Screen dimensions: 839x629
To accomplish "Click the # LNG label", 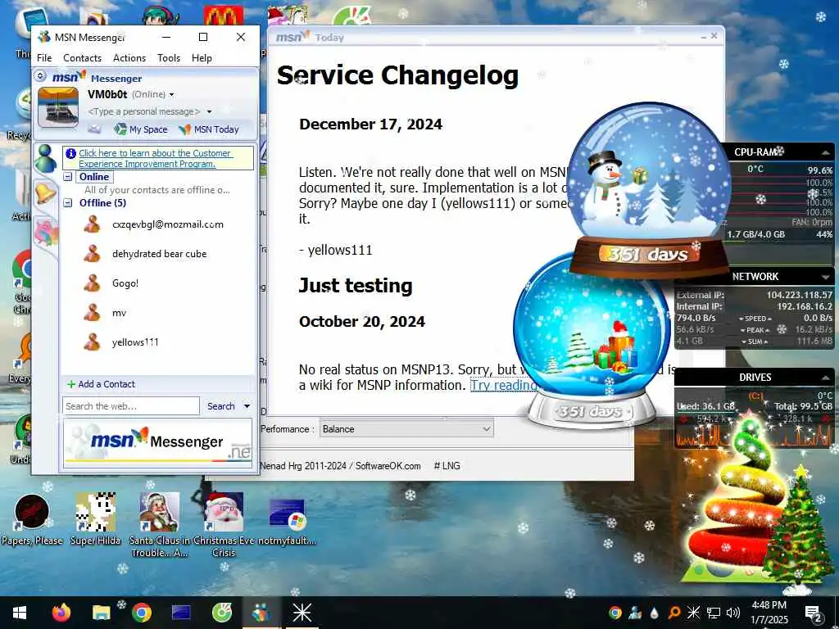I will [x=447, y=466].
